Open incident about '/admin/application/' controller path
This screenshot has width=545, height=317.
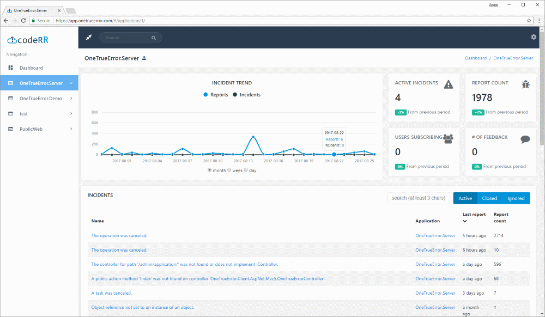coord(185,264)
